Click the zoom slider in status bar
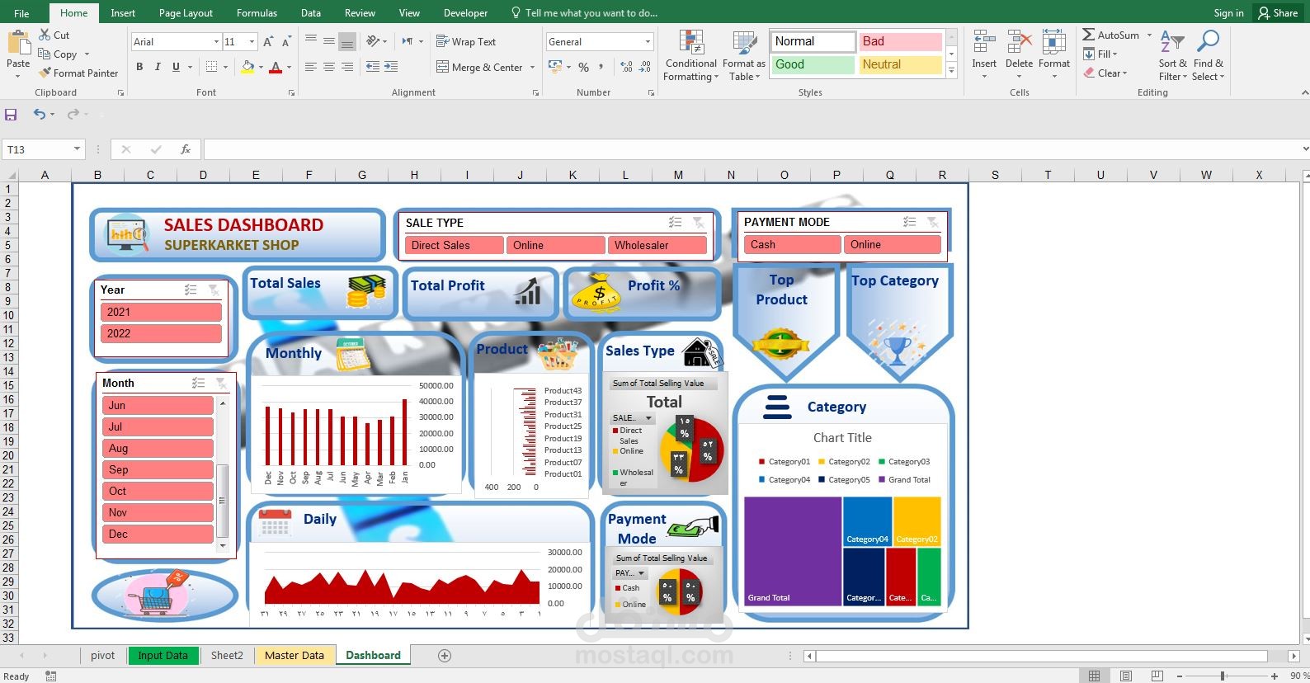Image resolution: width=1310 pixels, height=683 pixels. [x=1223, y=676]
